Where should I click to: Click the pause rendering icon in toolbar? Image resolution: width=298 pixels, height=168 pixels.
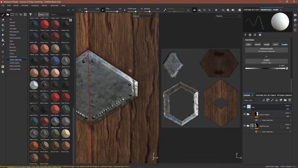click(x=216, y=10)
